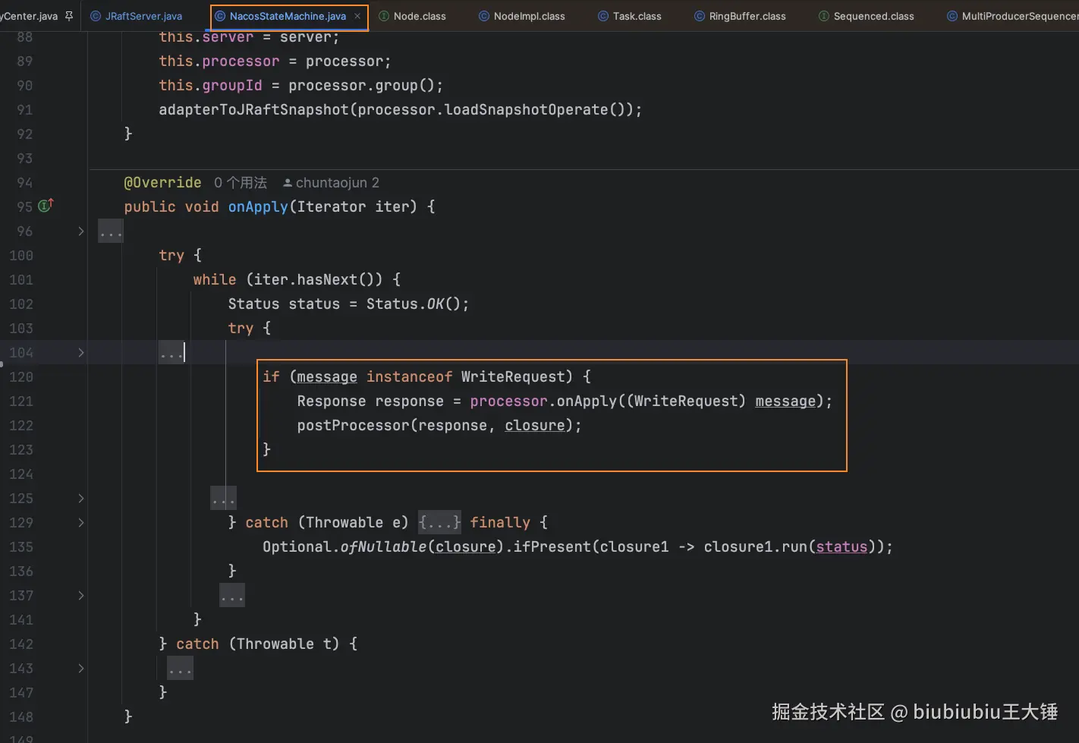
Task: Click 'processor.group()' call on line 90
Action: coord(361,85)
